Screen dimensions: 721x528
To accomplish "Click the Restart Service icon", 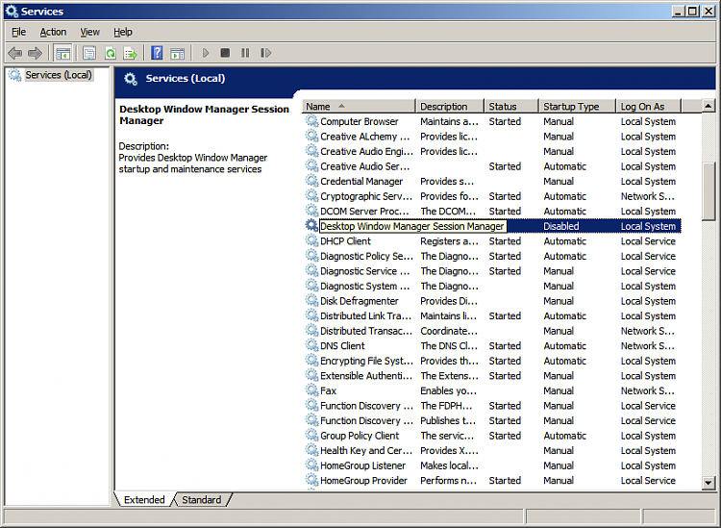I will [265, 53].
